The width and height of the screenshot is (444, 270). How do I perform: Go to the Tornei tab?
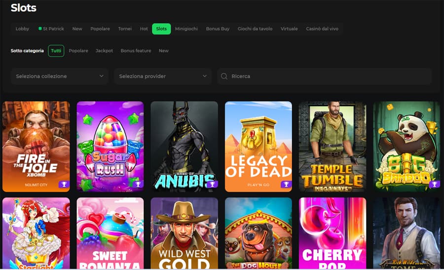pyautogui.click(x=125, y=29)
